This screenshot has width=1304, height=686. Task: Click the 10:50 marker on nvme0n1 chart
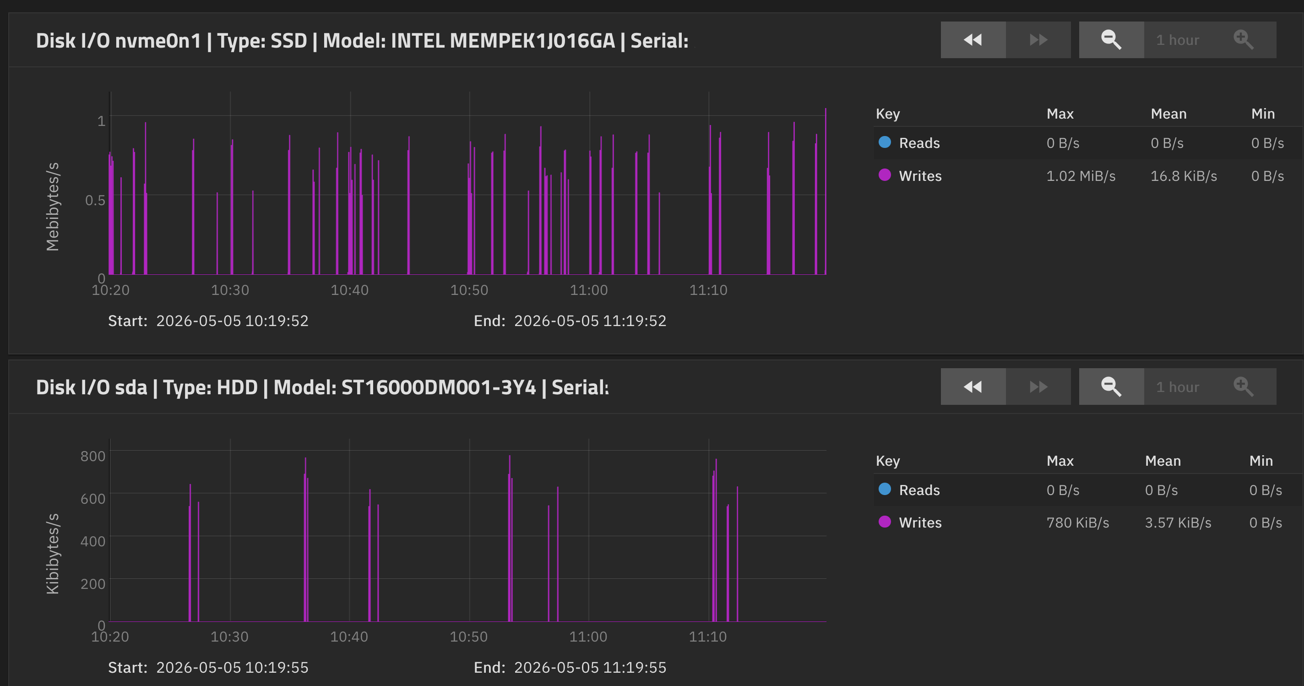[x=469, y=290]
